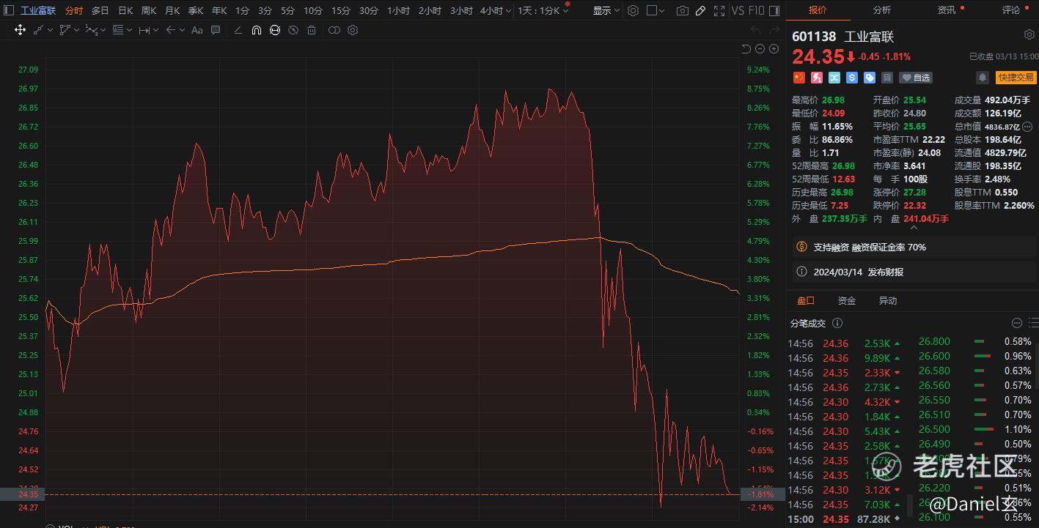
Task: Select the crosshair move cursor tool
Action: point(20,30)
